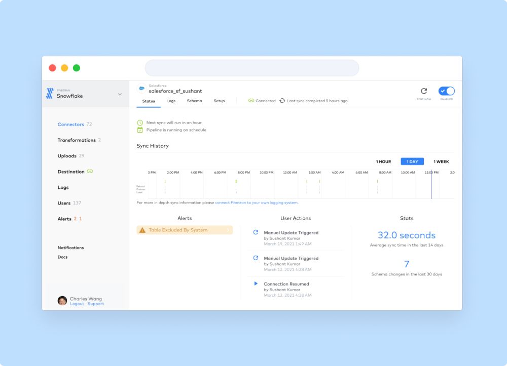Click the warning triangle alert icon

[x=142, y=230]
